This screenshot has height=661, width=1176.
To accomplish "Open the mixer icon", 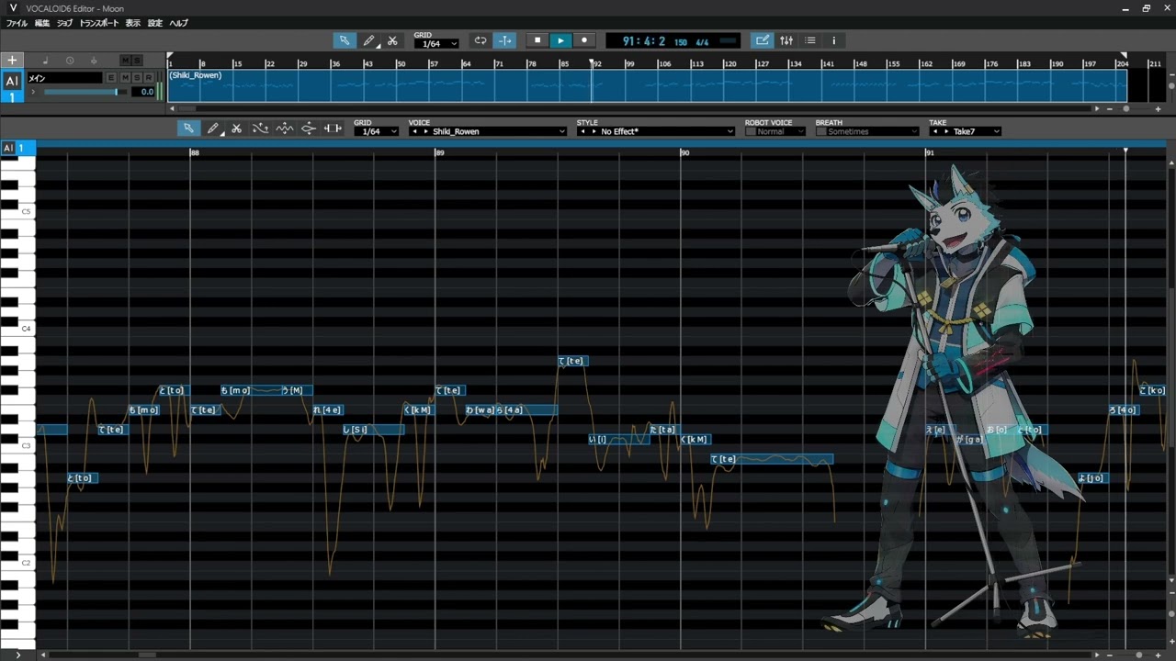I will (786, 40).
